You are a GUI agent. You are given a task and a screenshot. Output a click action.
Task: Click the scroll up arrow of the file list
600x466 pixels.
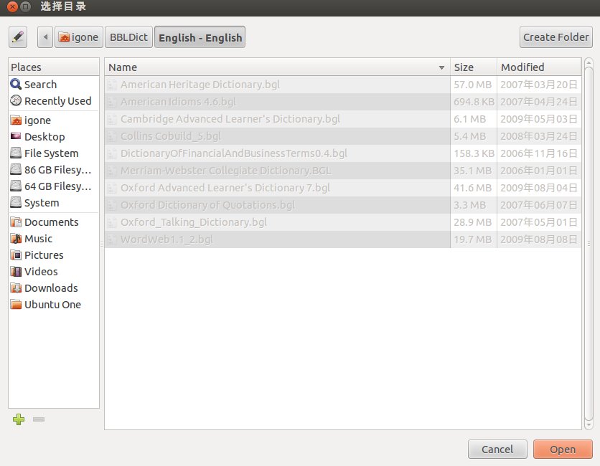589,62
